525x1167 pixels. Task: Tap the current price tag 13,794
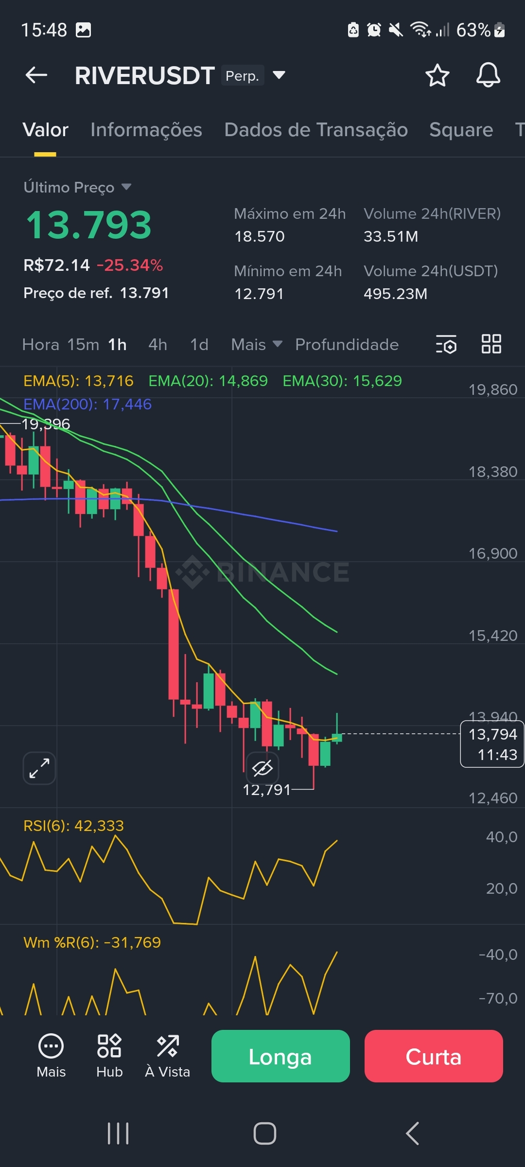pos(492,744)
